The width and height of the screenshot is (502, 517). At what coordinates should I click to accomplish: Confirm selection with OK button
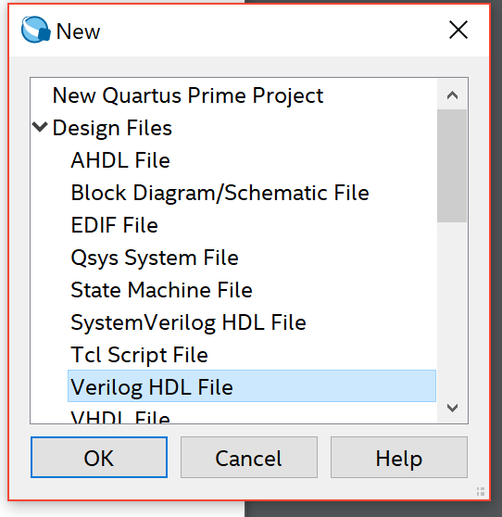tap(99, 458)
